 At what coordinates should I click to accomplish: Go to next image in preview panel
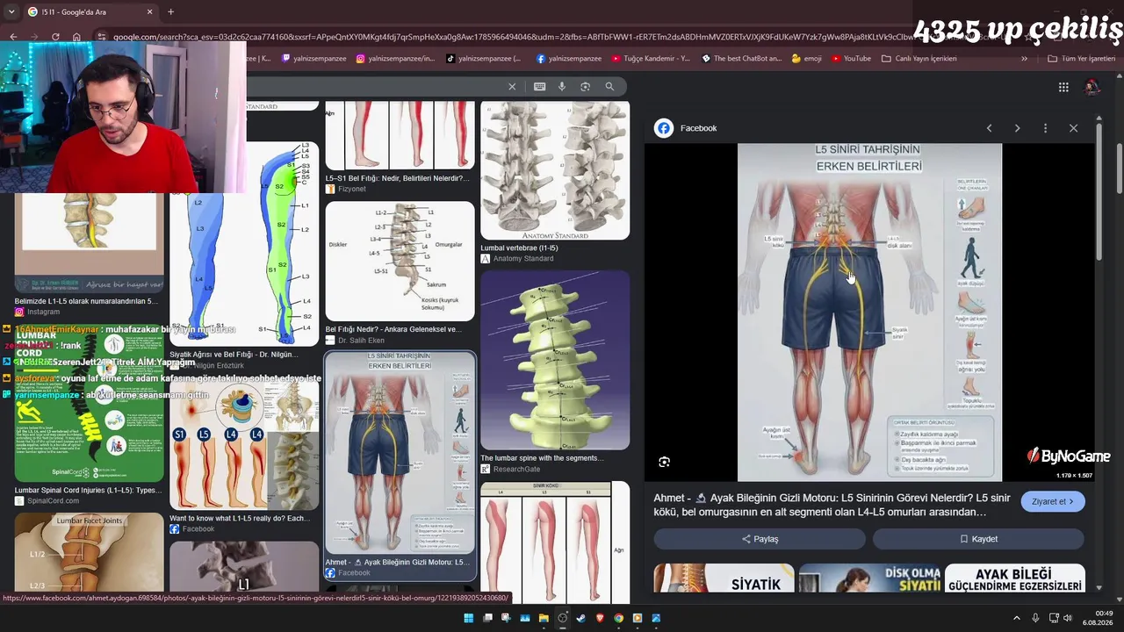tap(1017, 128)
